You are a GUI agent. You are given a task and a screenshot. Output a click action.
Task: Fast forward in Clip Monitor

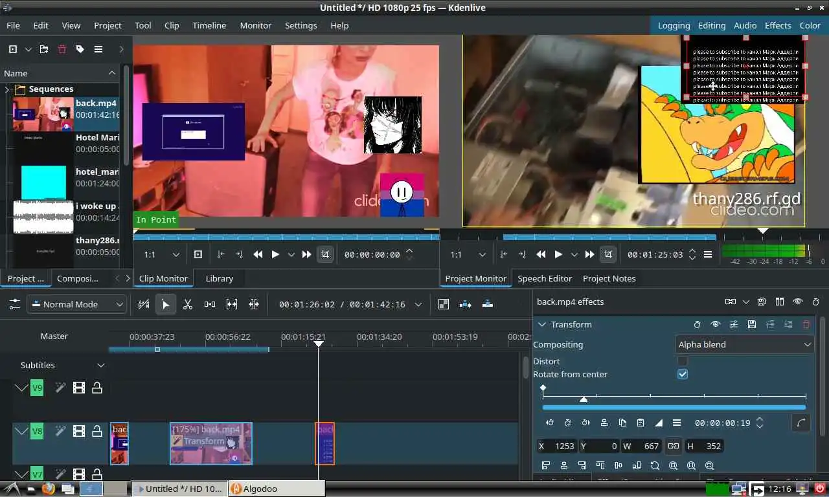[307, 254]
